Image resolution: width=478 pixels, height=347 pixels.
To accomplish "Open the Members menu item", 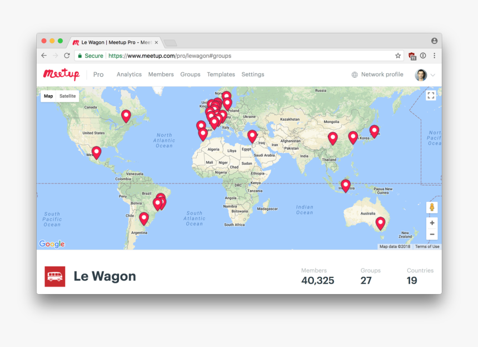I will click(161, 75).
